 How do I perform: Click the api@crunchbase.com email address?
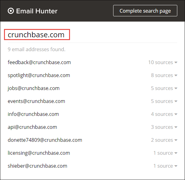click(32, 127)
